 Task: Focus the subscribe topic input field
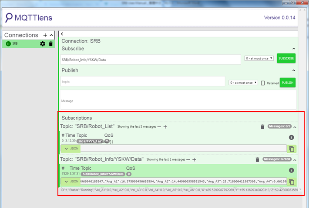click(x=151, y=59)
